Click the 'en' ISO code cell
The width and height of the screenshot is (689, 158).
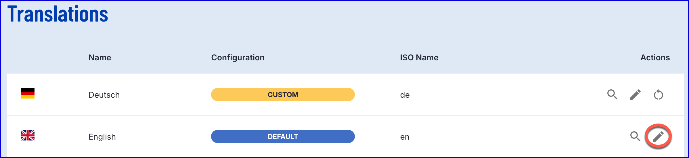point(405,137)
